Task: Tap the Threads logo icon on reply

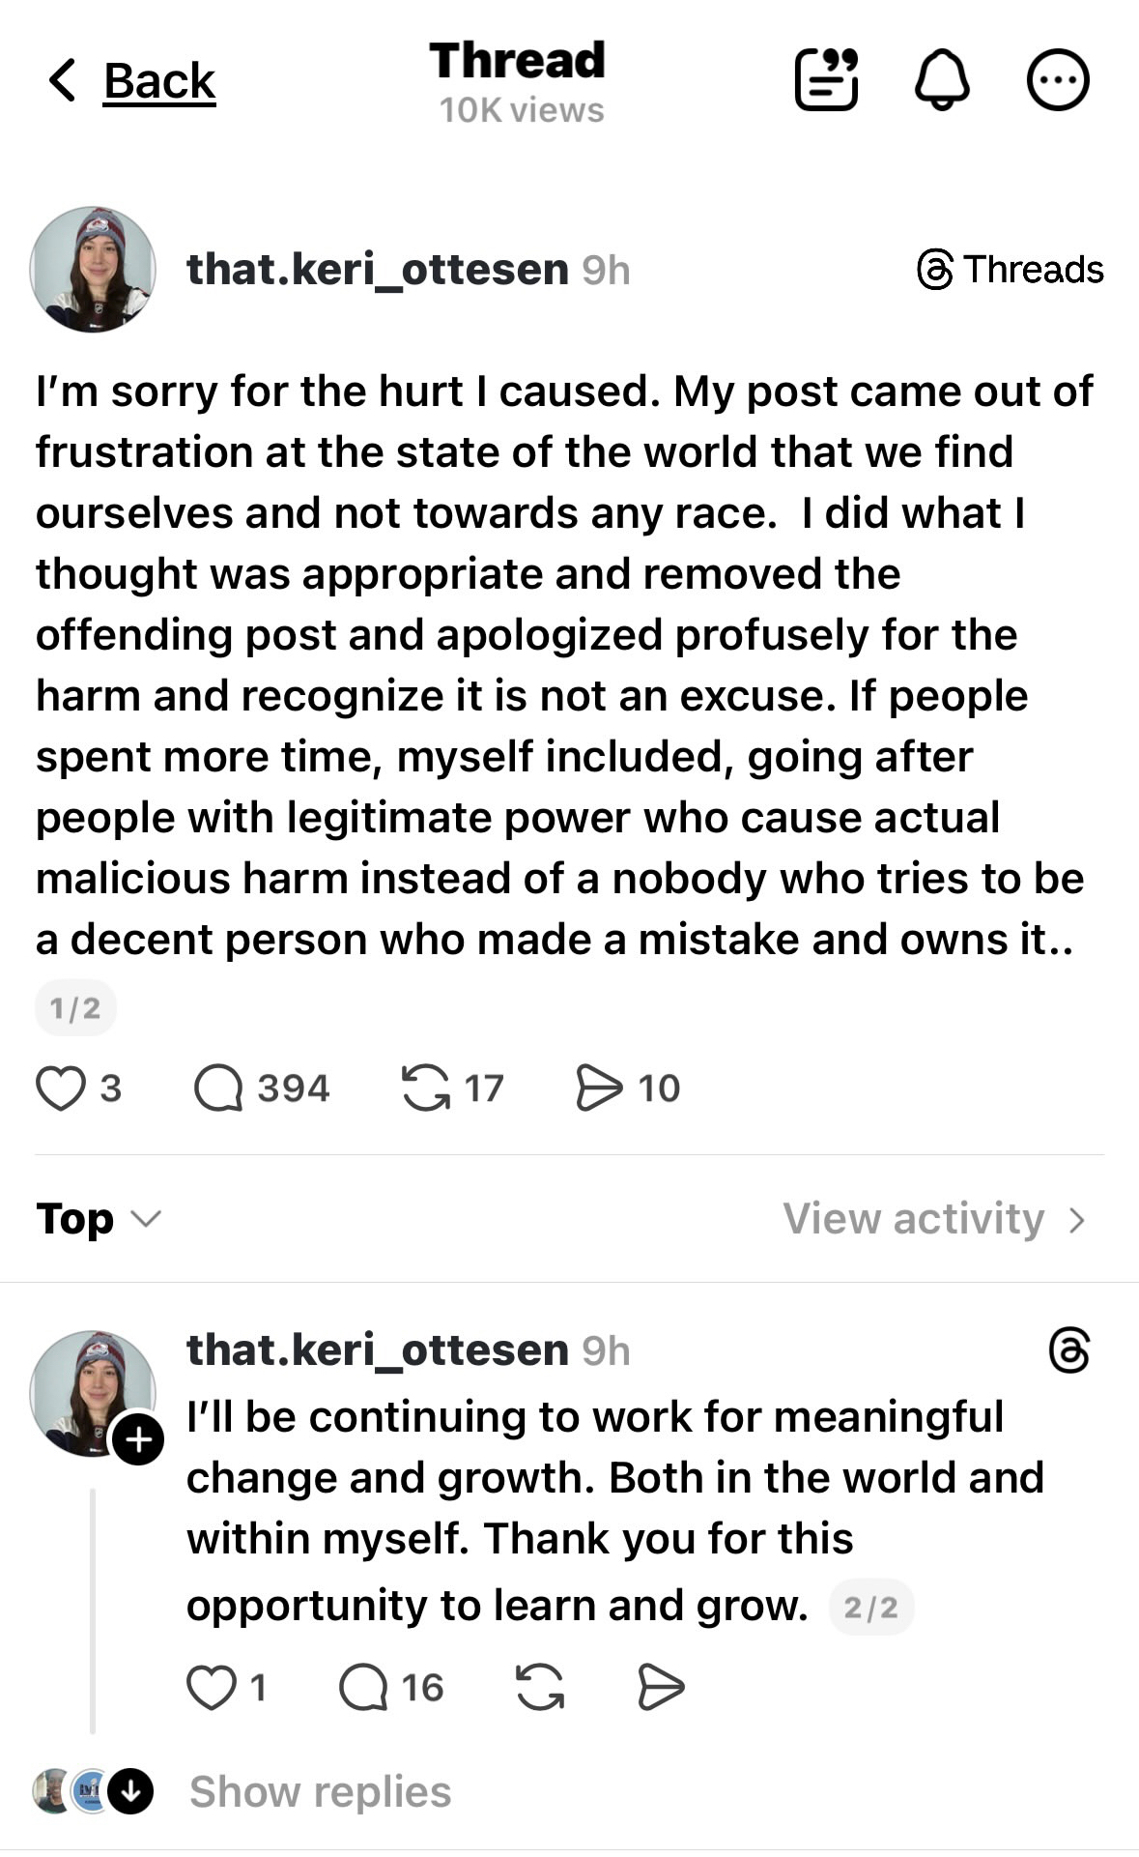Action: pyautogui.click(x=1069, y=1350)
